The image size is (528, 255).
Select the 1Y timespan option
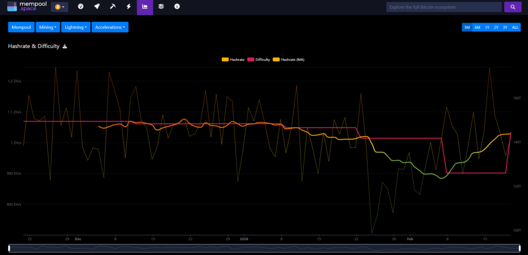(x=487, y=27)
